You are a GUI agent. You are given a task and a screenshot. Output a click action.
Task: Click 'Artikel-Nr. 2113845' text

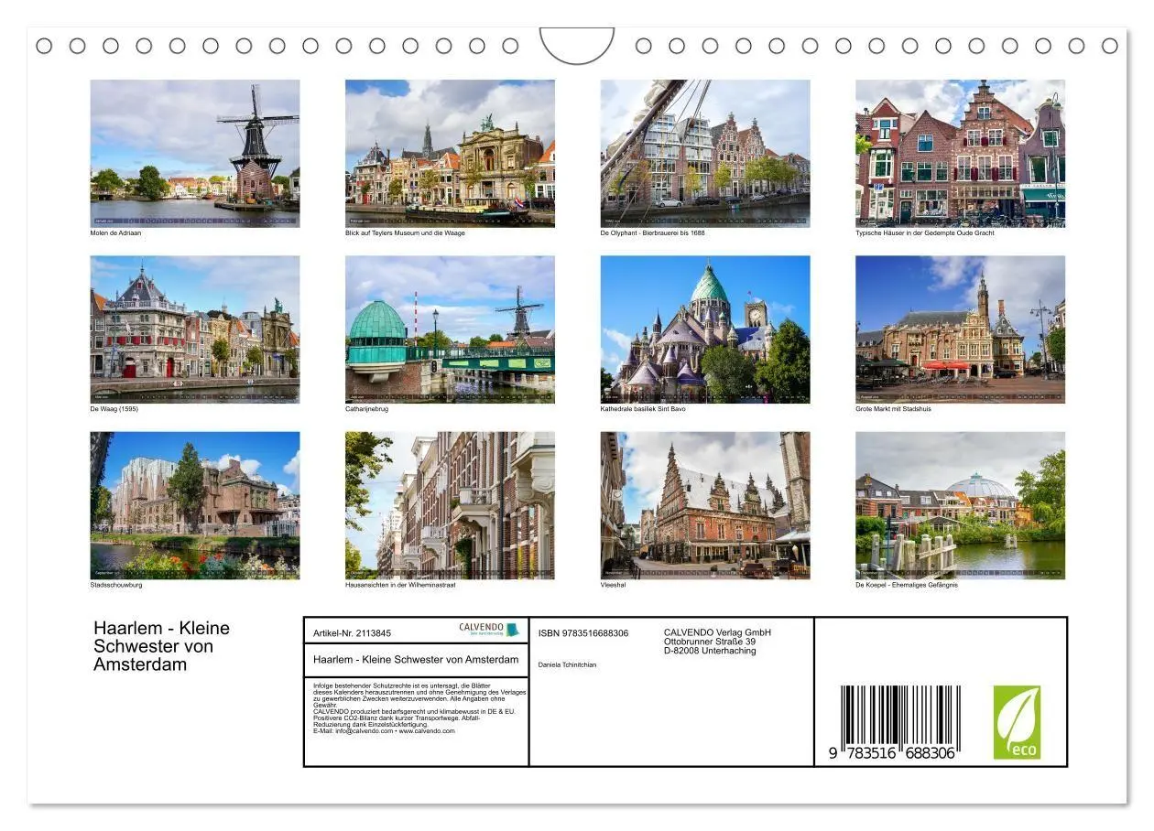352,633
